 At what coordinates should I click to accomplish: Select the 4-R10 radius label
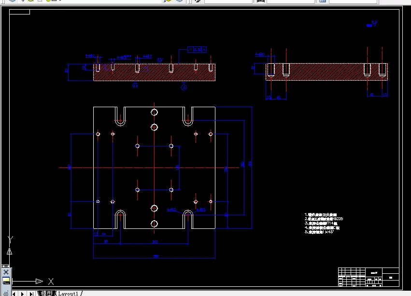pos(171,210)
